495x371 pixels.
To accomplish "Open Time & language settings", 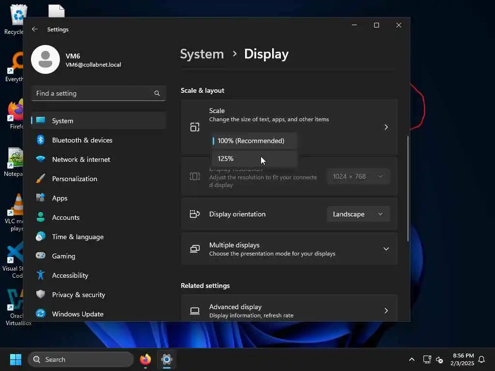I will coord(99,237).
